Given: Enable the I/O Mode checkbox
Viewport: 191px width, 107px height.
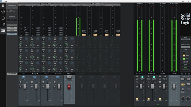Looking at the screenshot, I should [8, 11].
